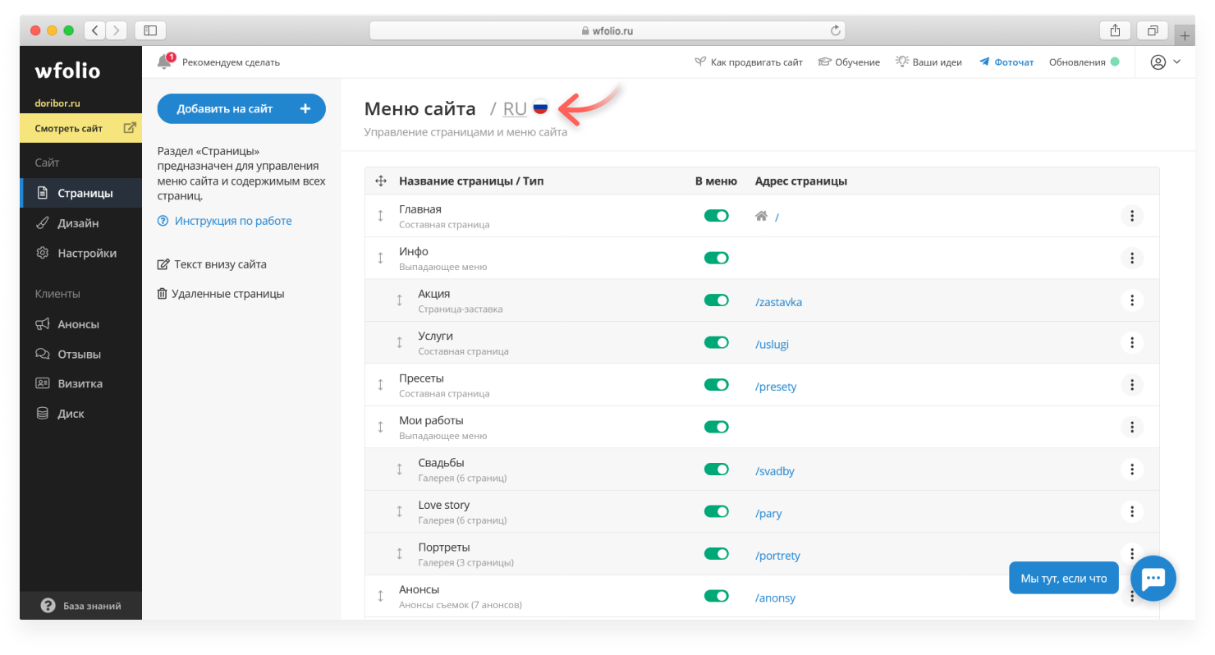Screen dimensions: 1215x655
Task: Click the wfolio.ru address bar
Action: 607,30
